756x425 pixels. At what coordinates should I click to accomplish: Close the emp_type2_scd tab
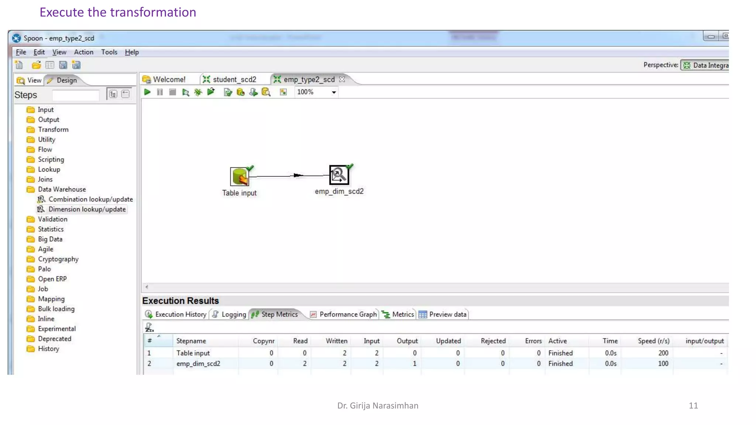pos(342,79)
